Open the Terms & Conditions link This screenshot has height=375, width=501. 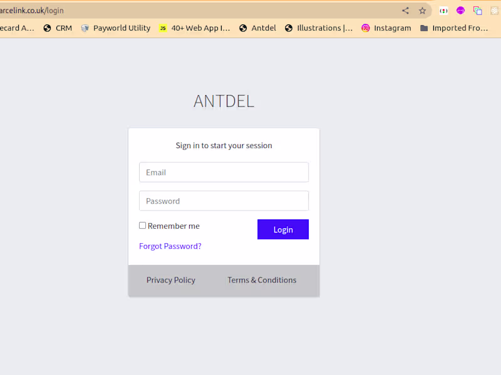[x=262, y=280]
